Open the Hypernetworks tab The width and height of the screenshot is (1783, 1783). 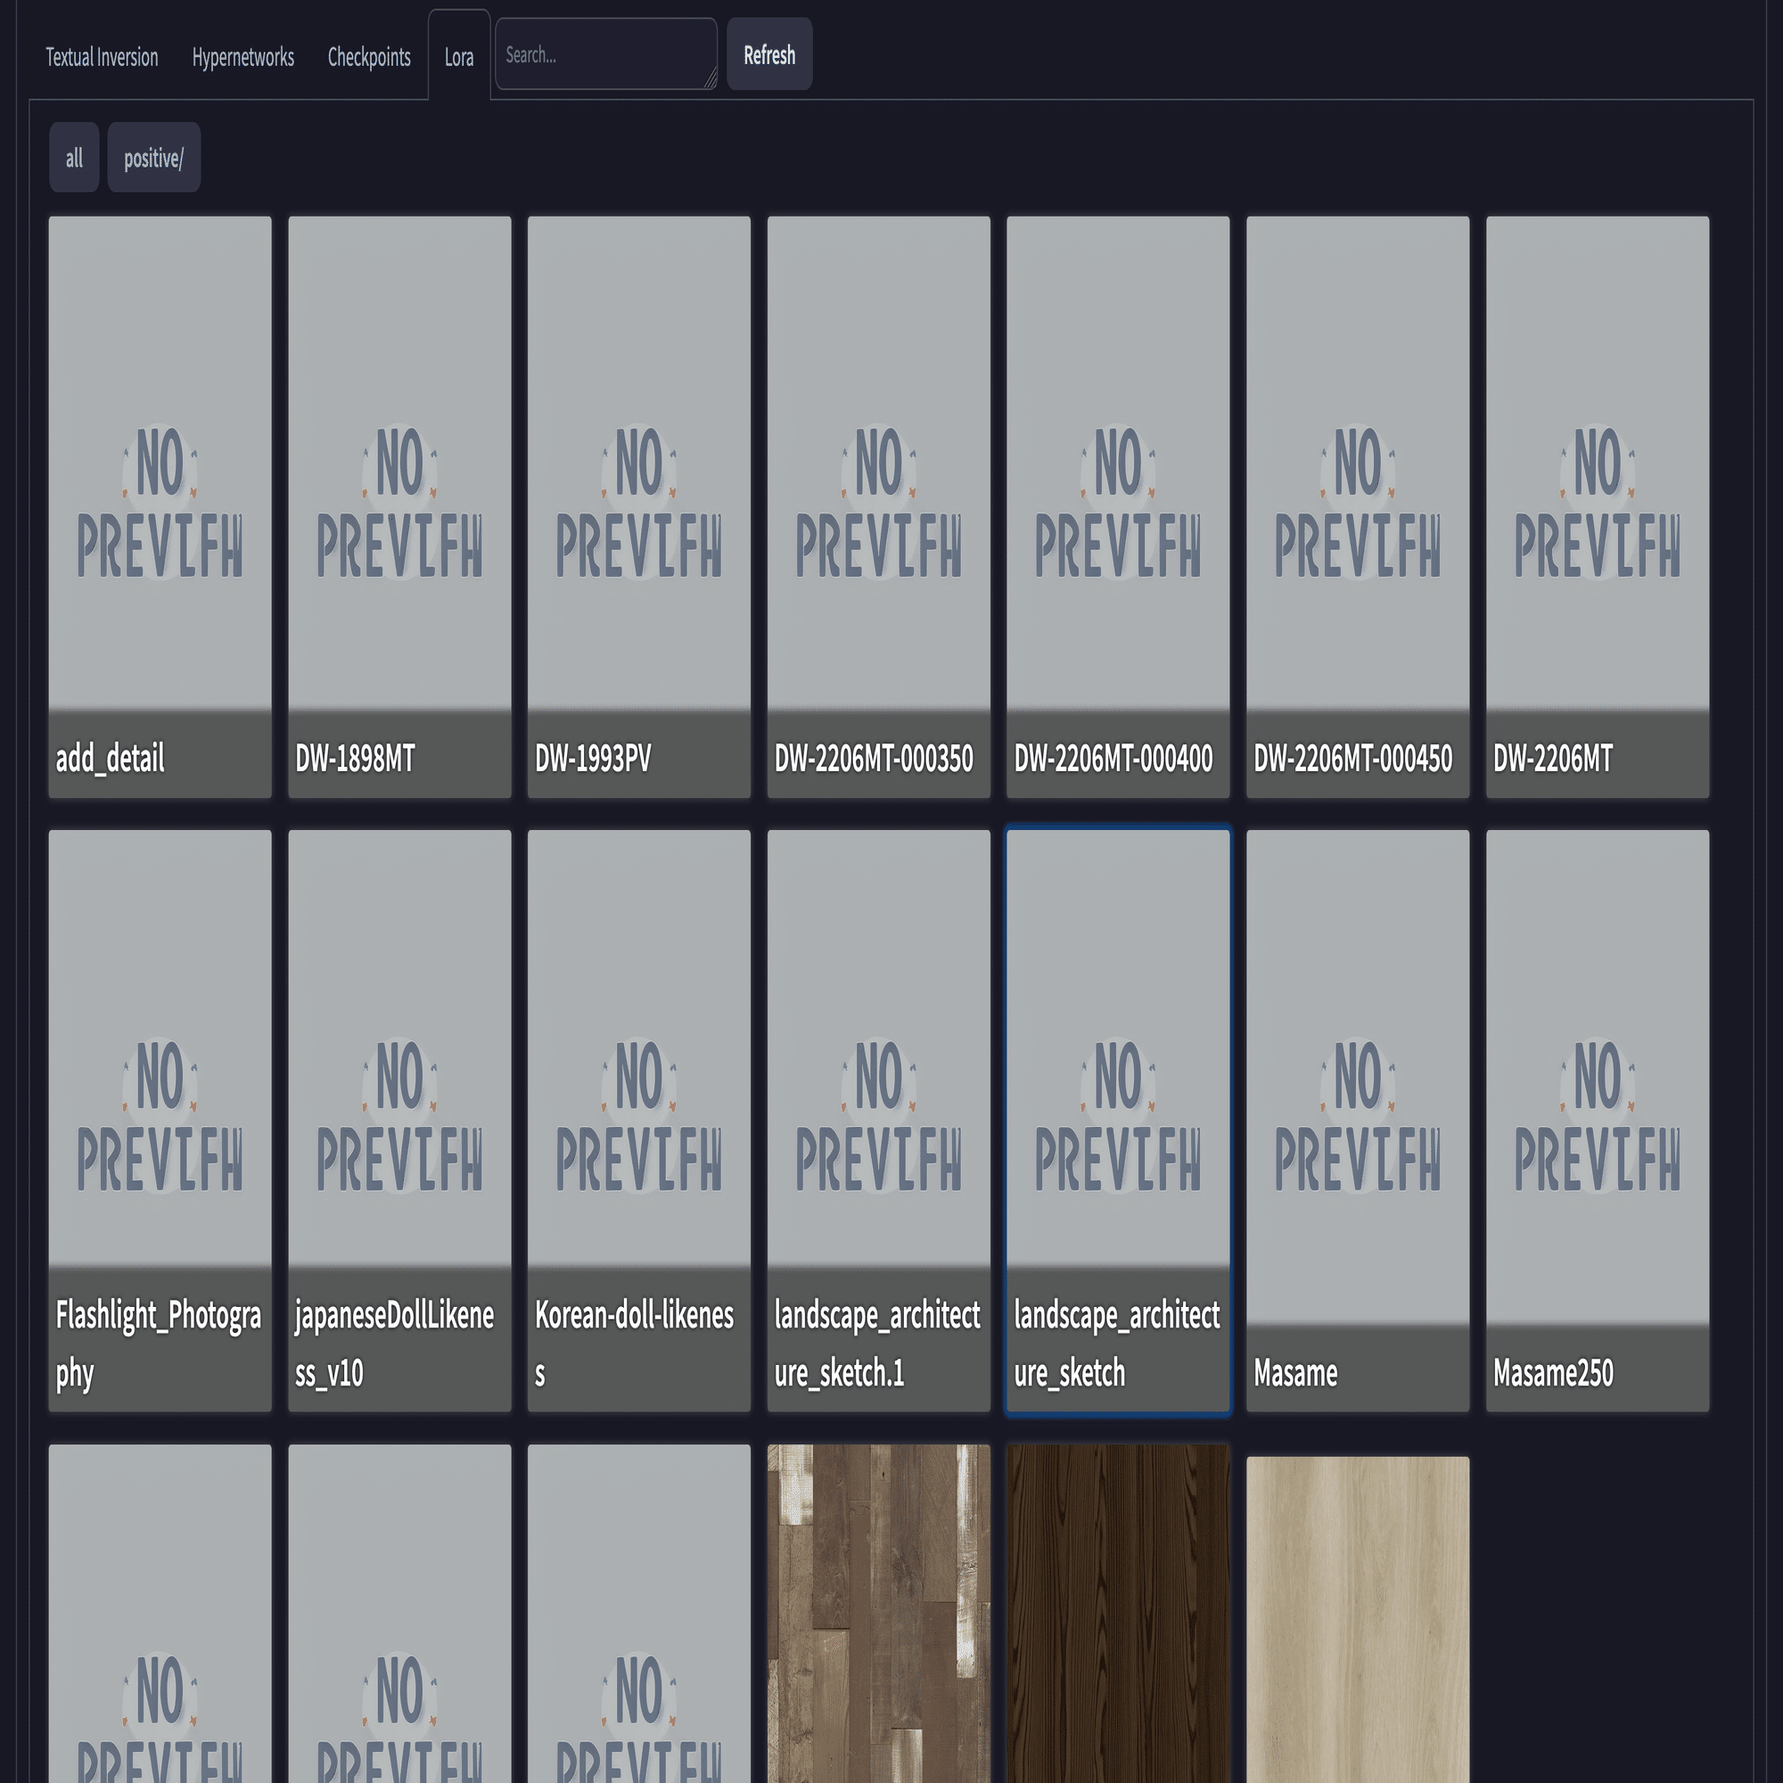242,57
